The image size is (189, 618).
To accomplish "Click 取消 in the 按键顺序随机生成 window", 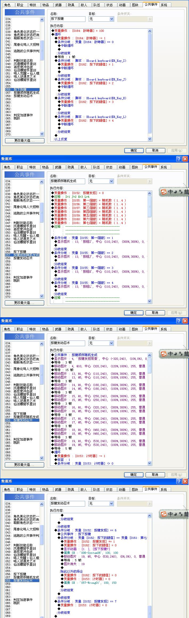I will pyautogui.click(x=155, y=313).
